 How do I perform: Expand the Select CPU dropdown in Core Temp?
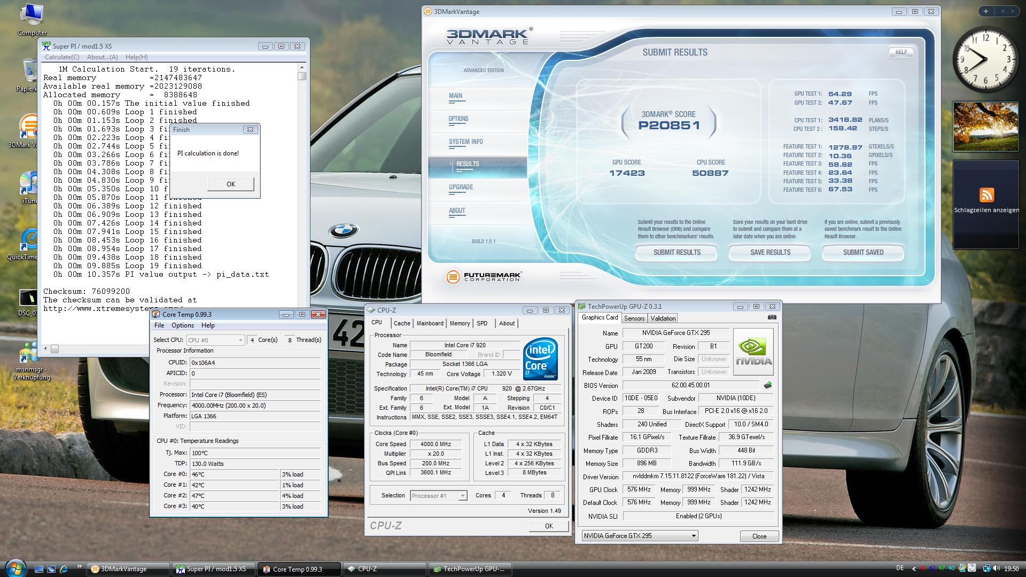tap(240, 340)
